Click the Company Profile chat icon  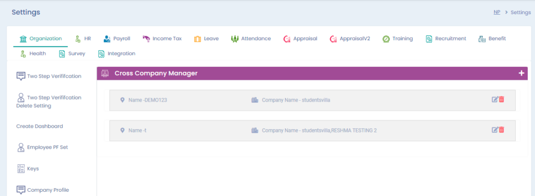(x=21, y=190)
